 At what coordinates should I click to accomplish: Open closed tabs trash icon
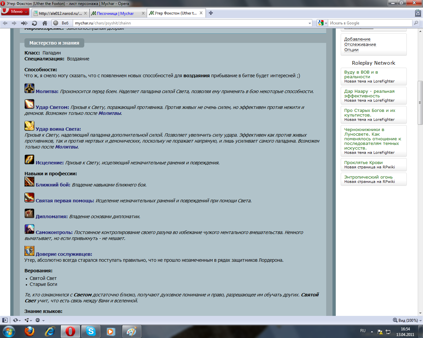pos(418,13)
